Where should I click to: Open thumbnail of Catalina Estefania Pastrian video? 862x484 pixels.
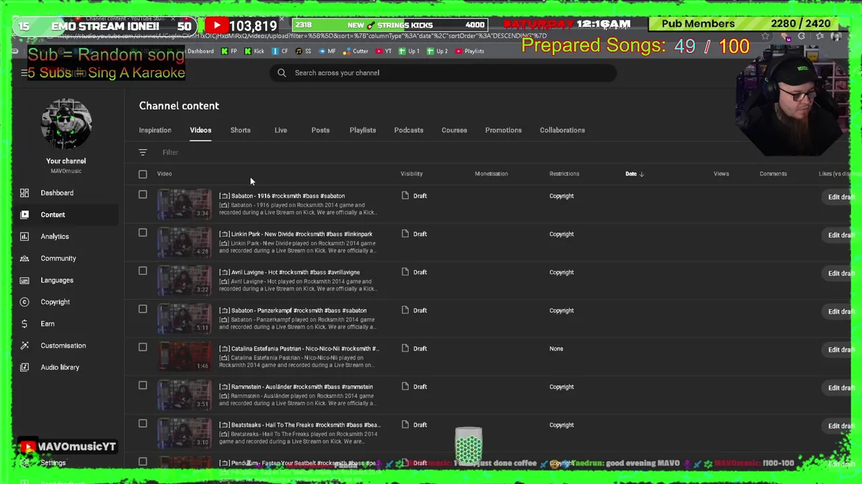point(184,356)
